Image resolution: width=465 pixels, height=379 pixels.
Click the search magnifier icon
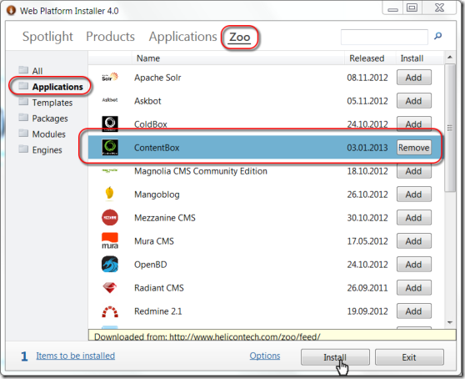pos(438,36)
